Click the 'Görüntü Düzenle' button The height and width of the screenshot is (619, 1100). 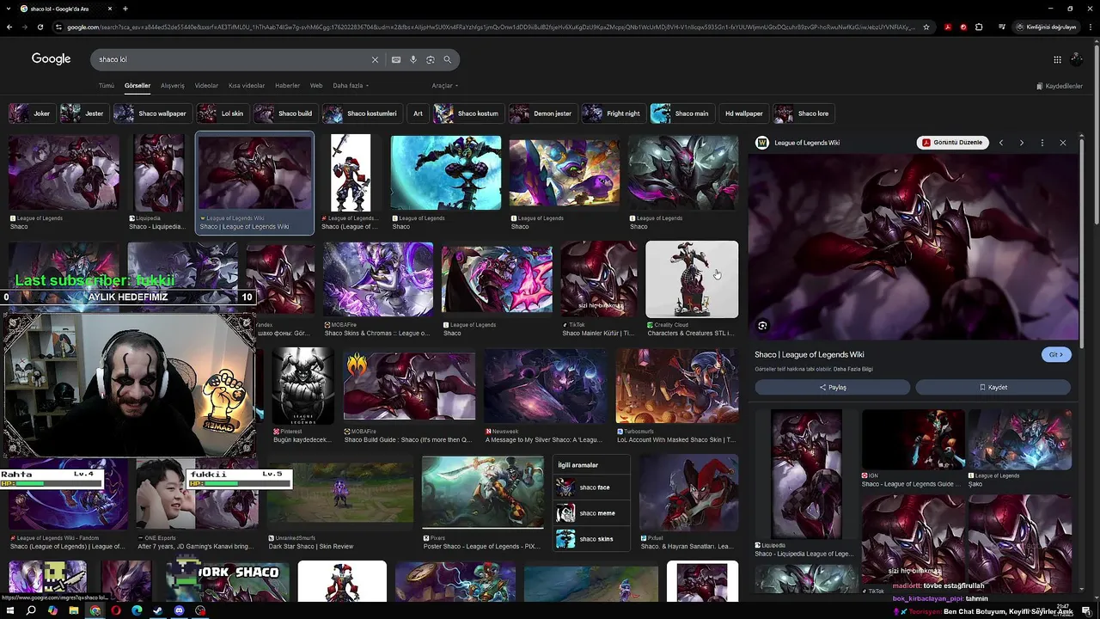(952, 143)
